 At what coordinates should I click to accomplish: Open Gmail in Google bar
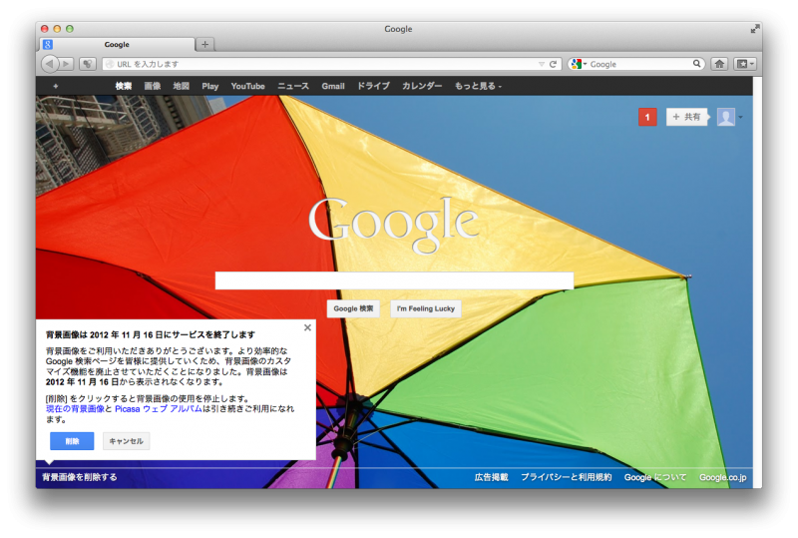(333, 86)
